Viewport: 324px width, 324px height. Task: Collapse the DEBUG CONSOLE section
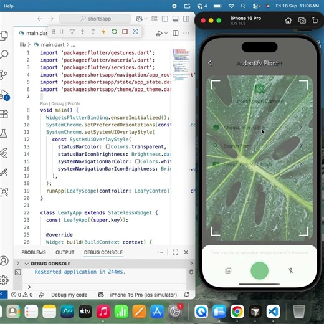(x=27, y=264)
